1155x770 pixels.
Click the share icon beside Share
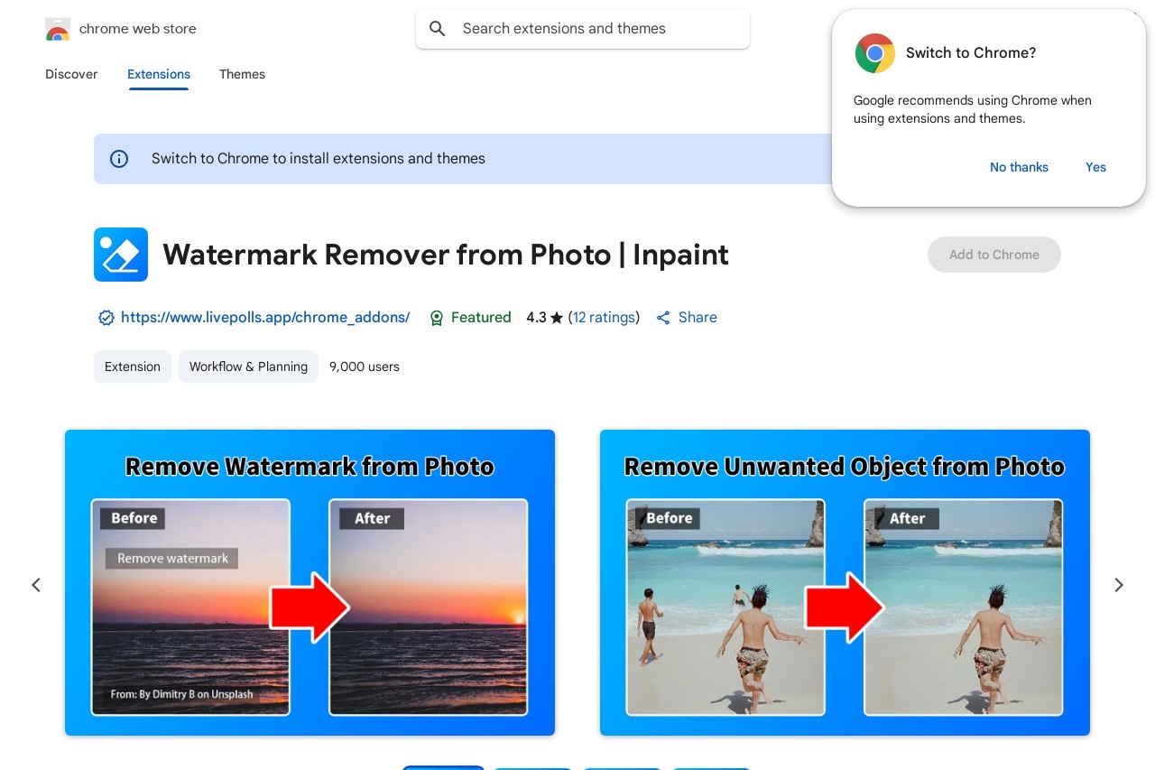click(x=663, y=318)
